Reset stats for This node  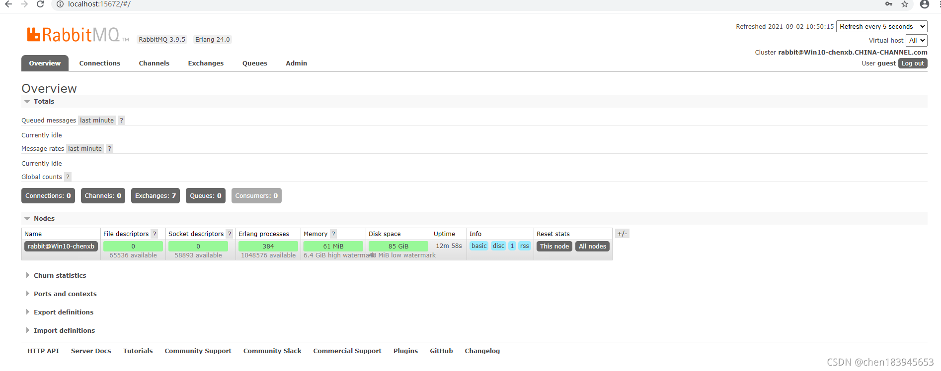(554, 246)
